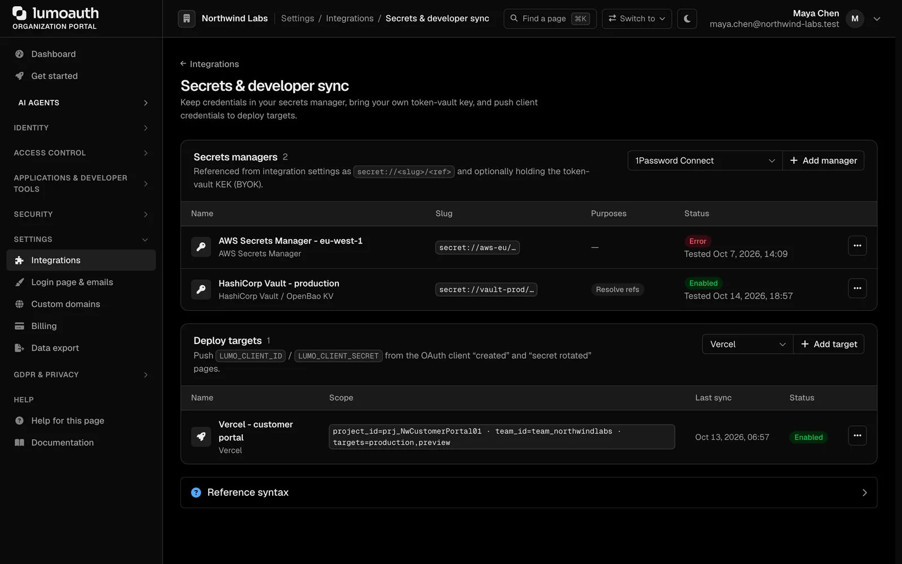Select Integrations in the sidebar
This screenshot has height=564, width=902.
point(81,260)
